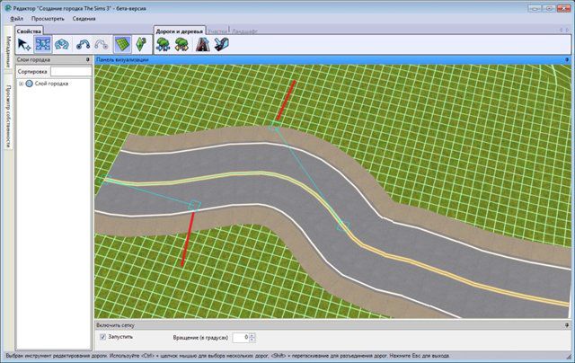Toggle the green grid display tool
This screenshot has width=575, height=363.
click(121, 44)
